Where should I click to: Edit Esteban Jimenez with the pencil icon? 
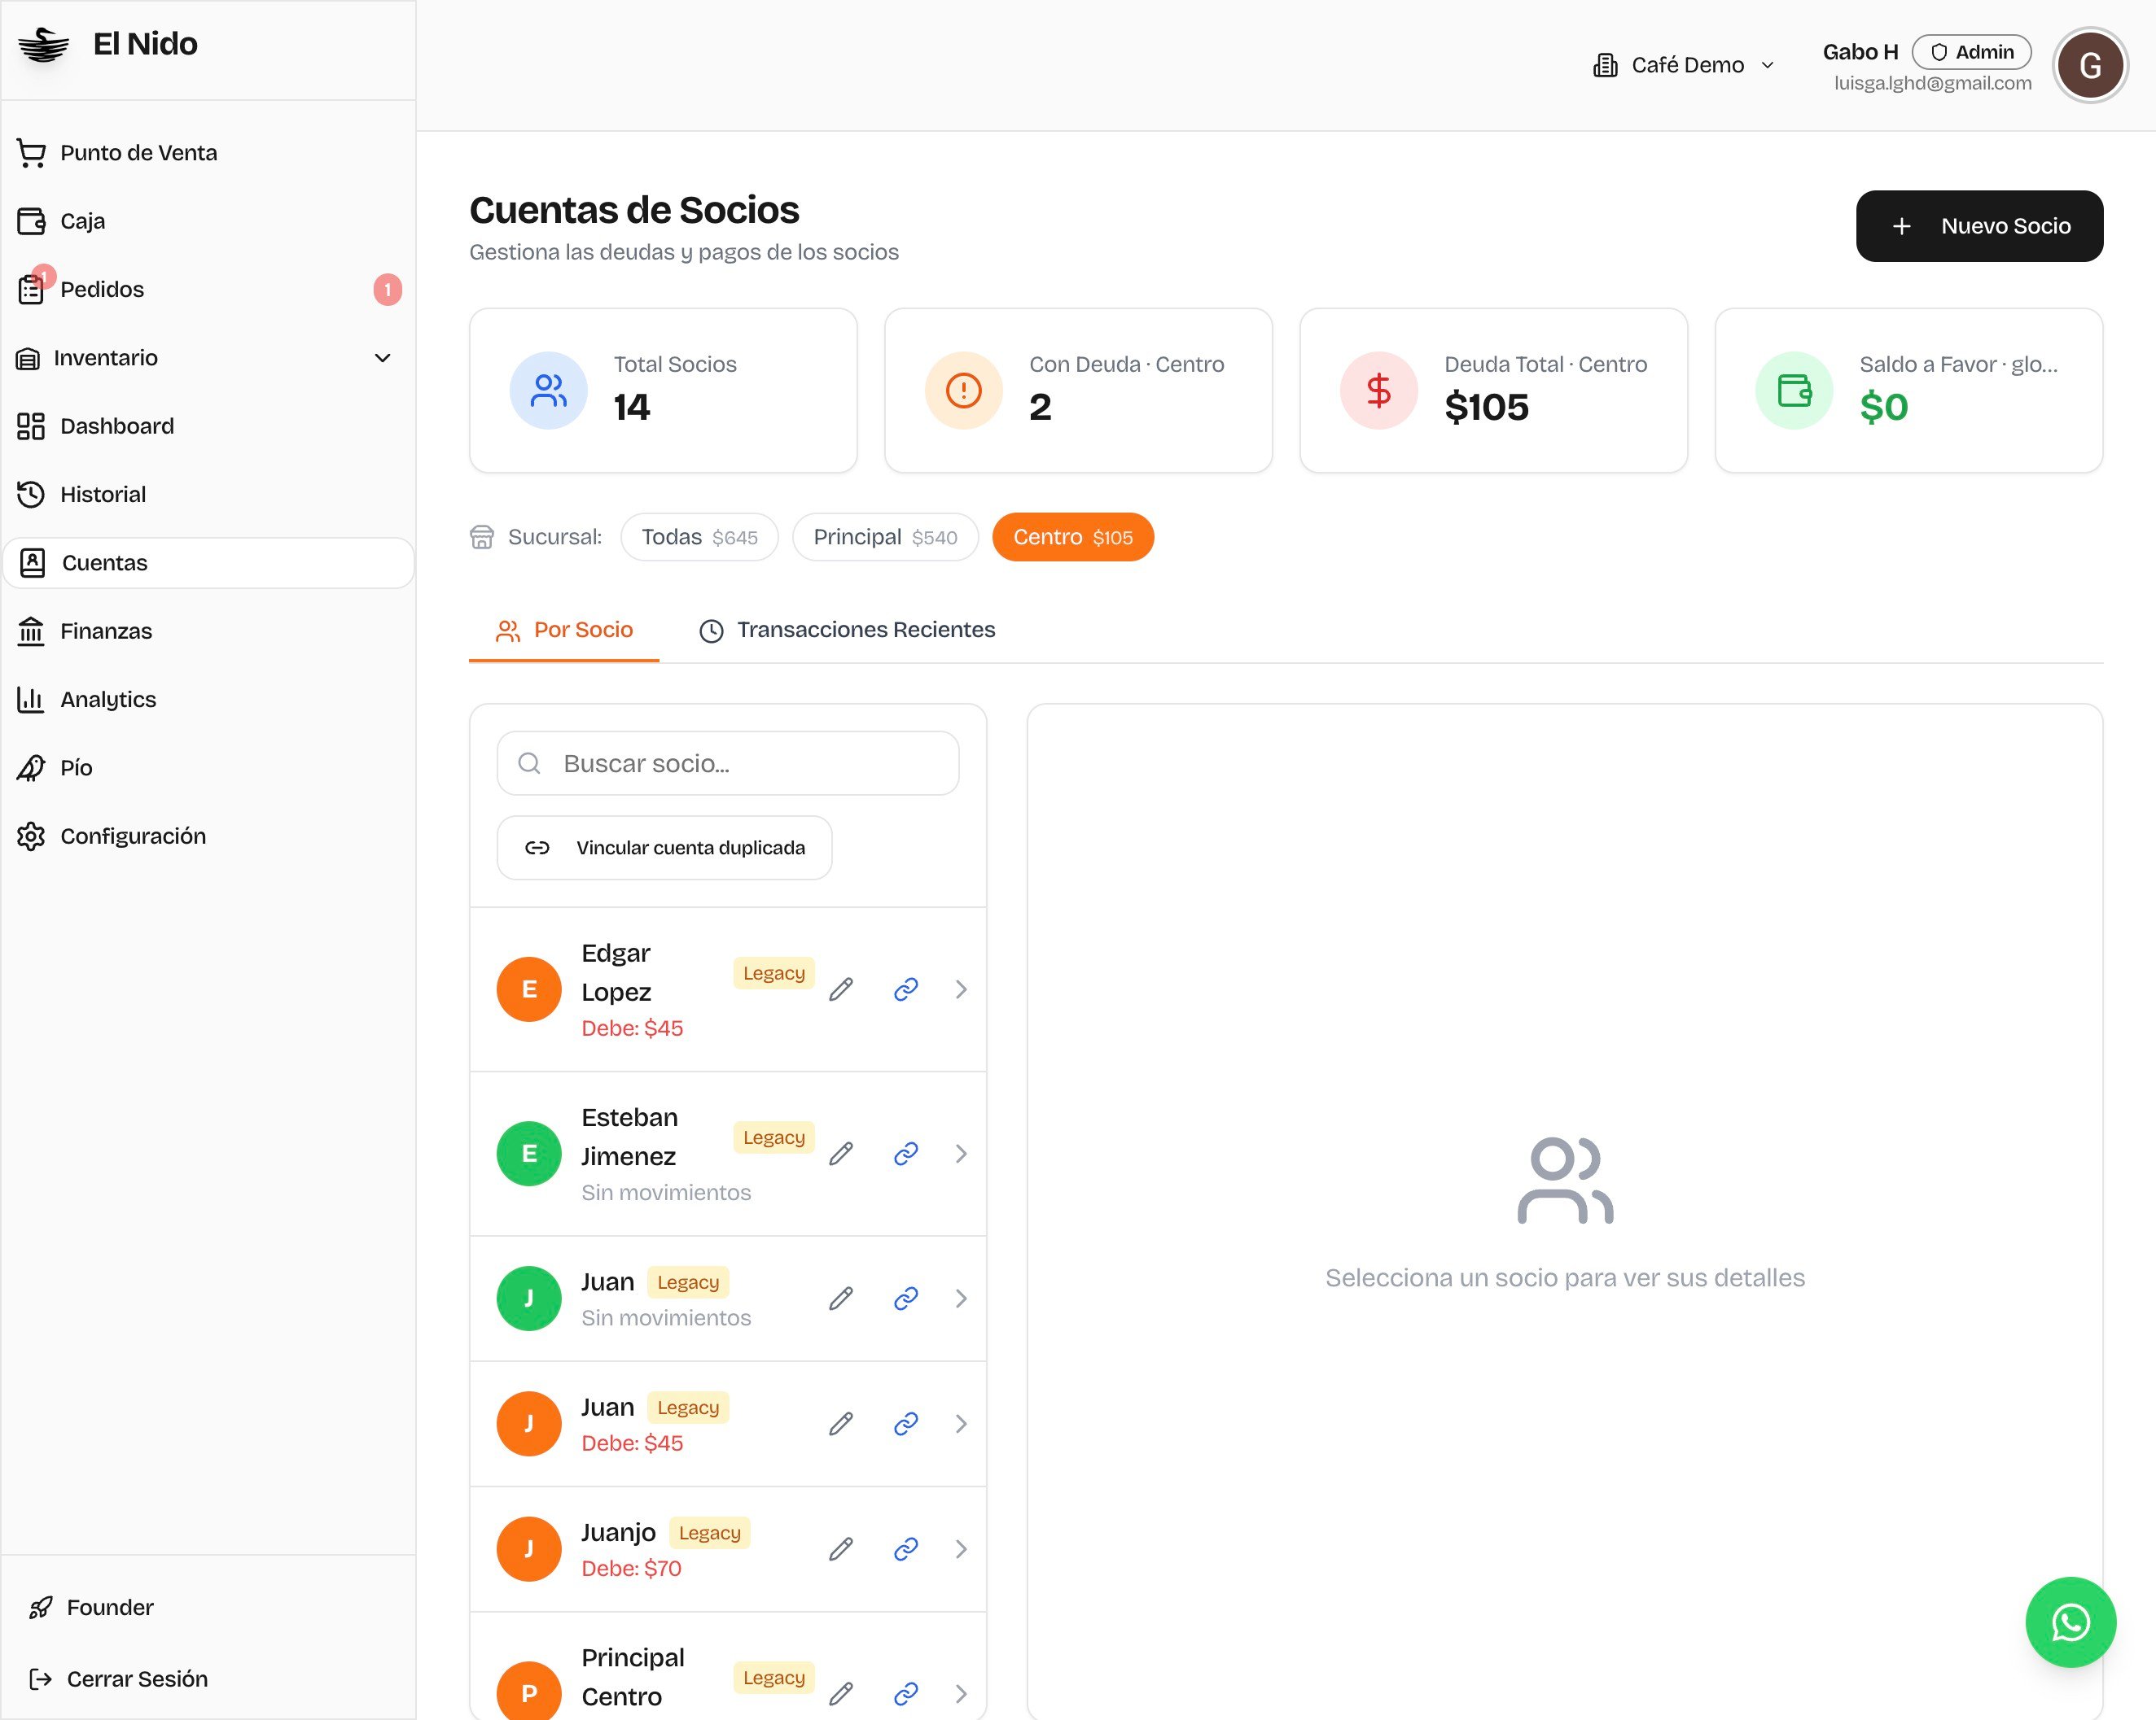[x=841, y=1154]
